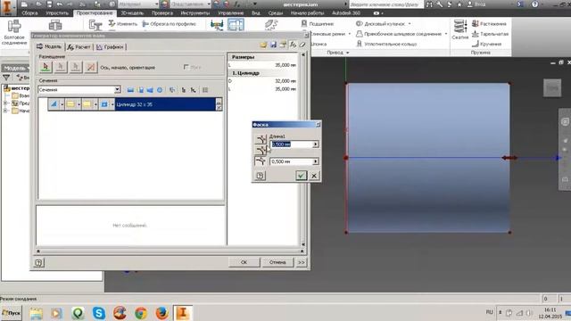The width and height of the screenshot is (571, 321).
Task: Open help in chamfer dialog
Action: tap(260, 176)
